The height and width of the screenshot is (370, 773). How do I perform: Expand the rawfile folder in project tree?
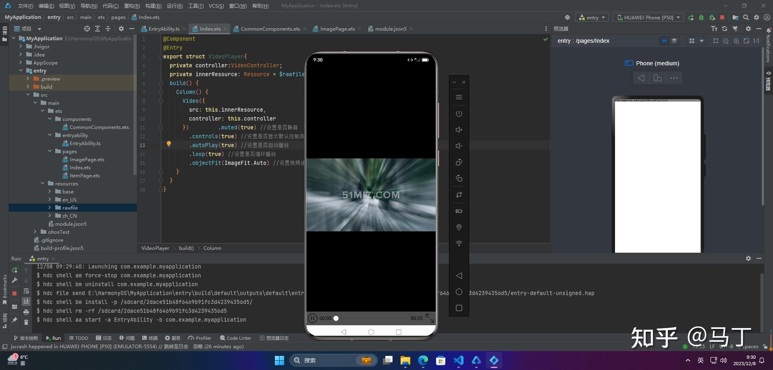[50, 208]
